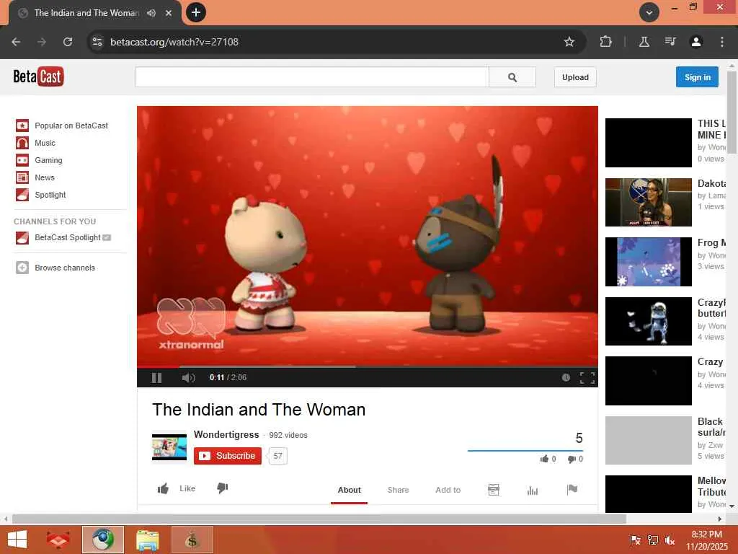Viewport: 738px width, 554px height.
Task: Open media controls icon in toolbar
Action: [670, 42]
